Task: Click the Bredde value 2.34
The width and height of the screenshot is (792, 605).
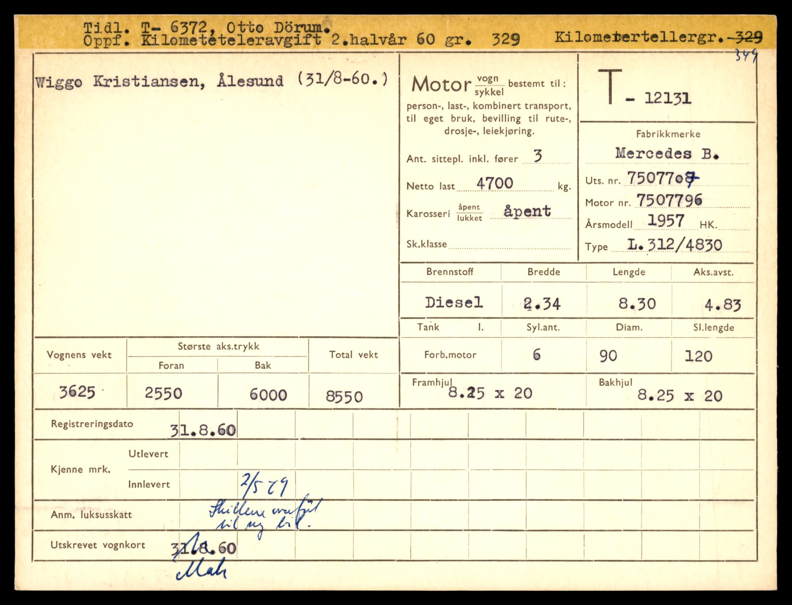Action: point(542,304)
